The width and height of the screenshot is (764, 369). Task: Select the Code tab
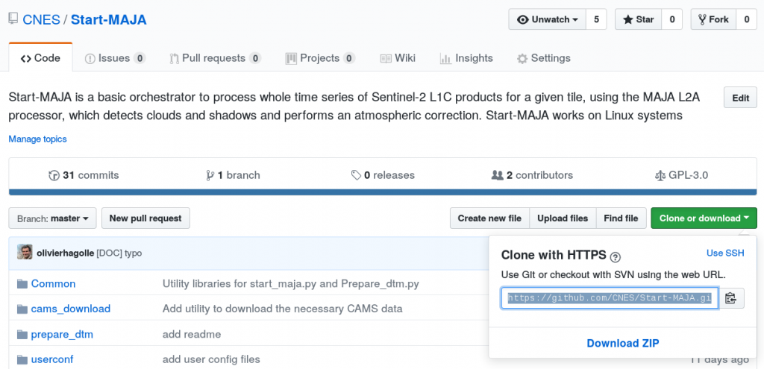(x=40, y=58)
